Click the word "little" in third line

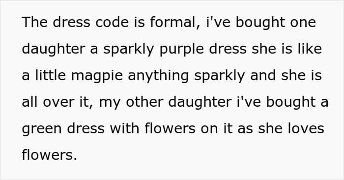[x=51, y=75]
